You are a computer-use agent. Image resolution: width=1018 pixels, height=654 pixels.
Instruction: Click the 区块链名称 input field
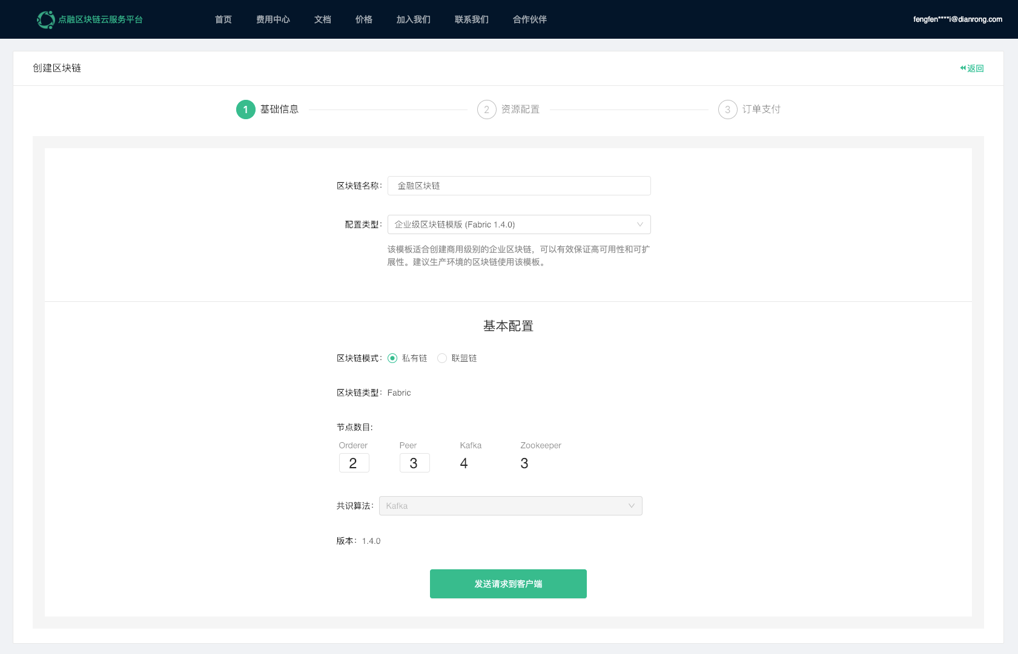[519, 186]
